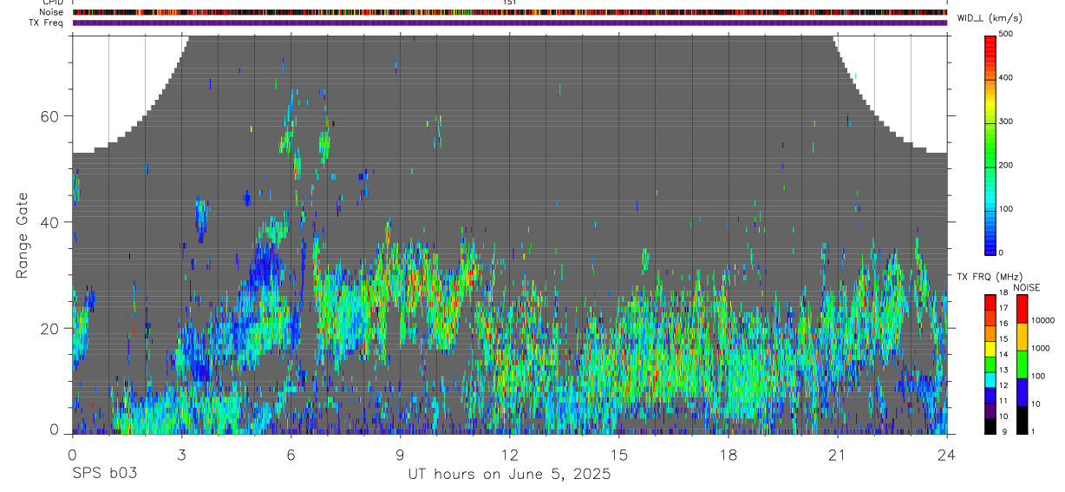Click the orange swatch in NOISE legend
The height and width of the screenshot is (492, 1065).
[x=1021, y=337]
